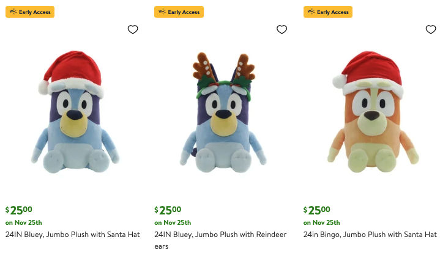Click the red Santa hat on Bingo plush
The height and width of the screenshot is (256, 440).
(371, 68)
